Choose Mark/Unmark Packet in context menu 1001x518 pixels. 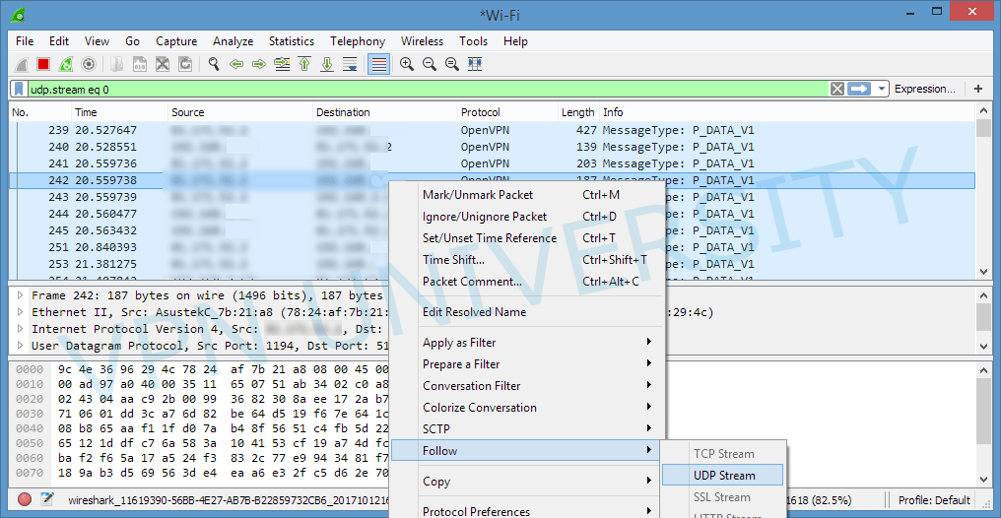(527, 195)
